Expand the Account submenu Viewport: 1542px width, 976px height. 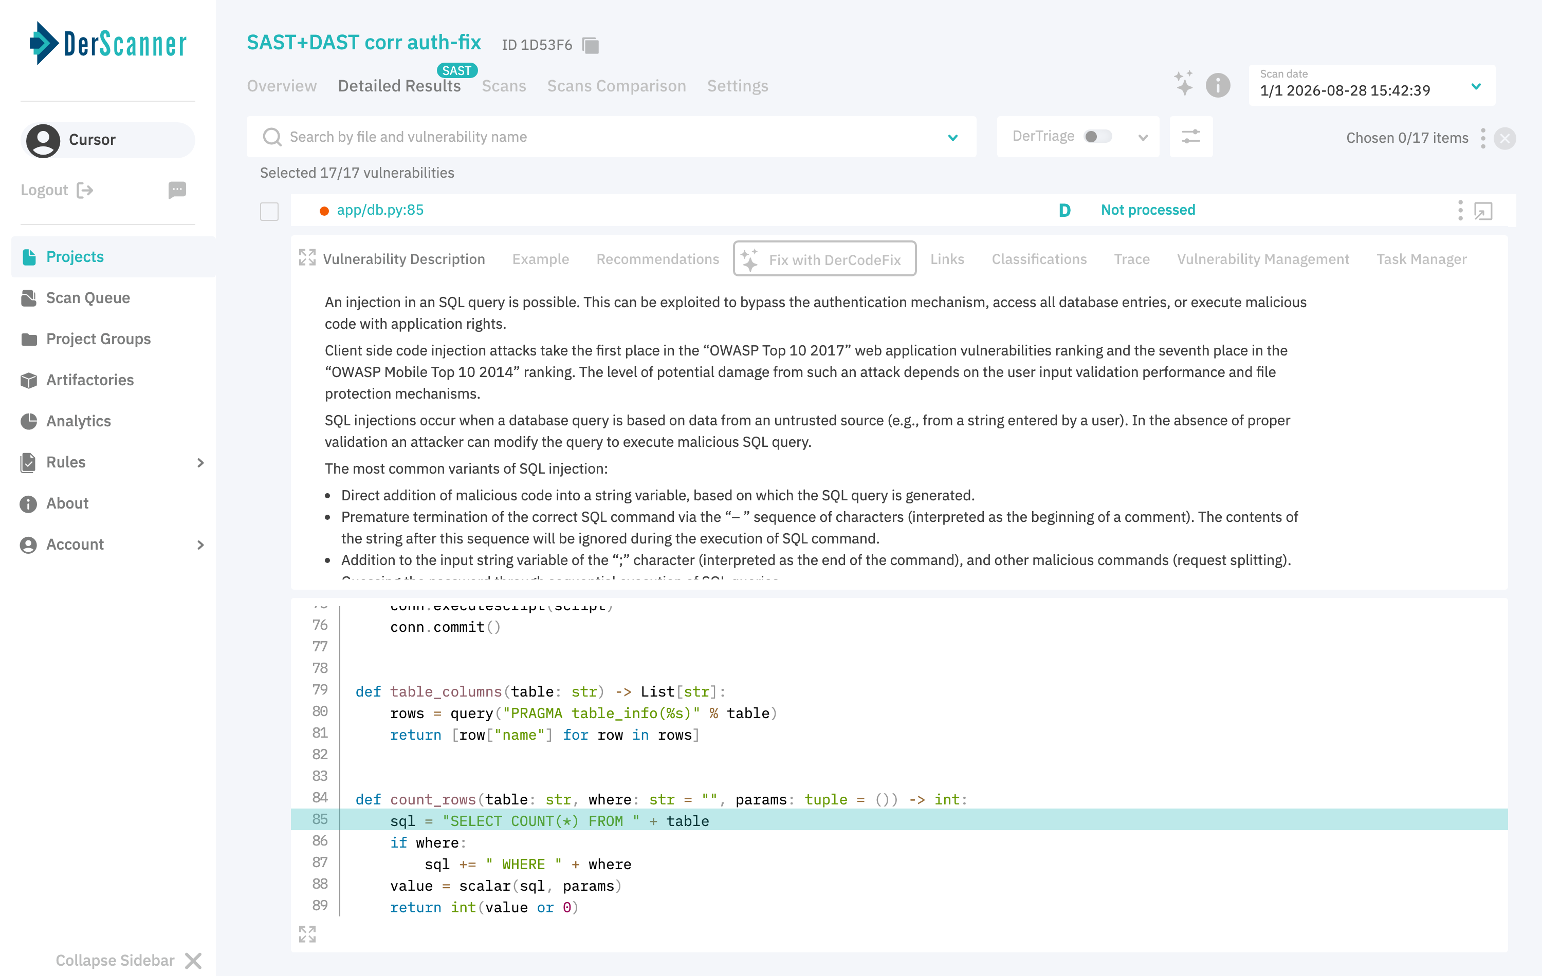click(x=200, y=545)
